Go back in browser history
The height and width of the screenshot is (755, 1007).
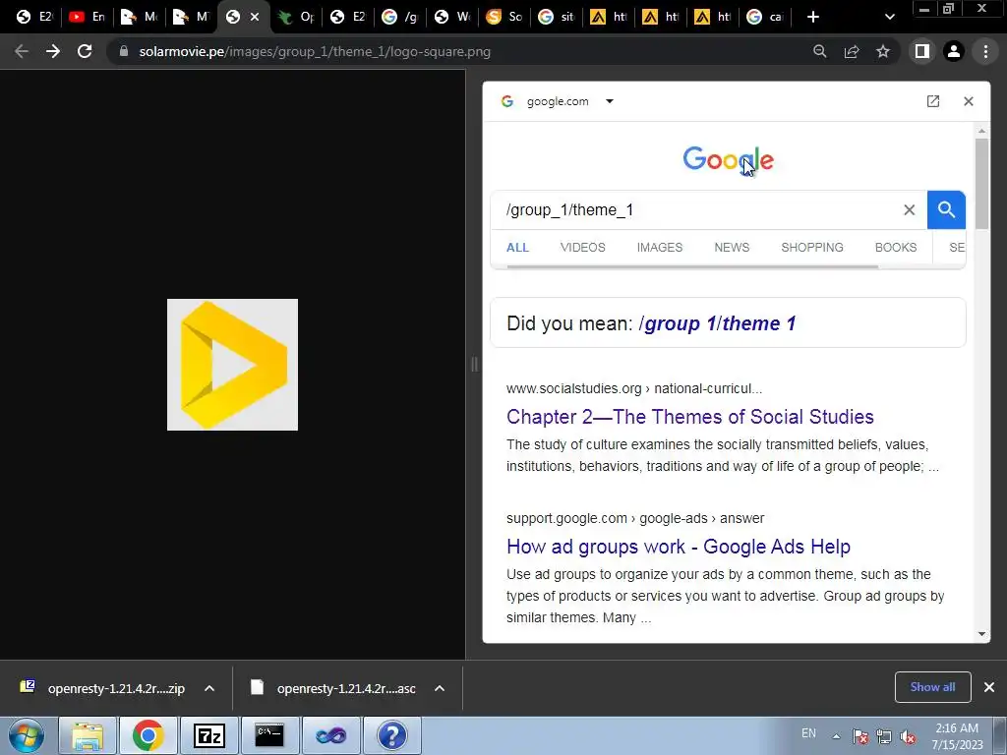pyautogui.click(x=22, y=51)
